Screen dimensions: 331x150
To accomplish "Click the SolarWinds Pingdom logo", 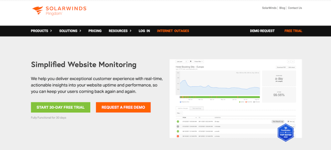I will [x=59, y=10].
